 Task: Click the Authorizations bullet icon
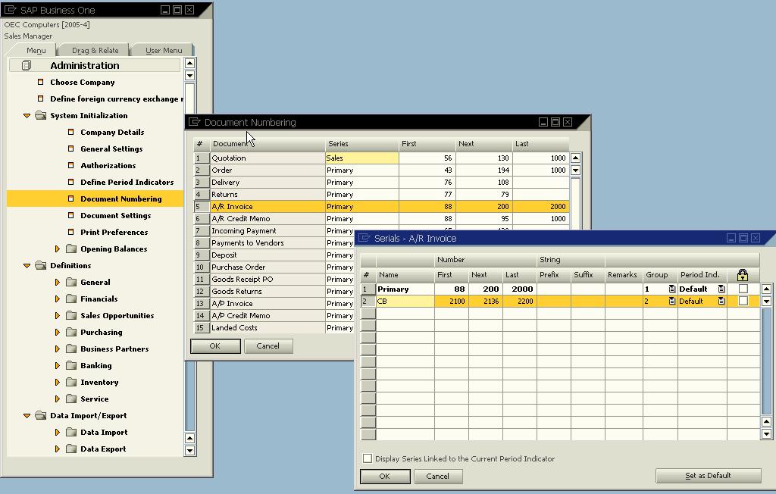70,165
